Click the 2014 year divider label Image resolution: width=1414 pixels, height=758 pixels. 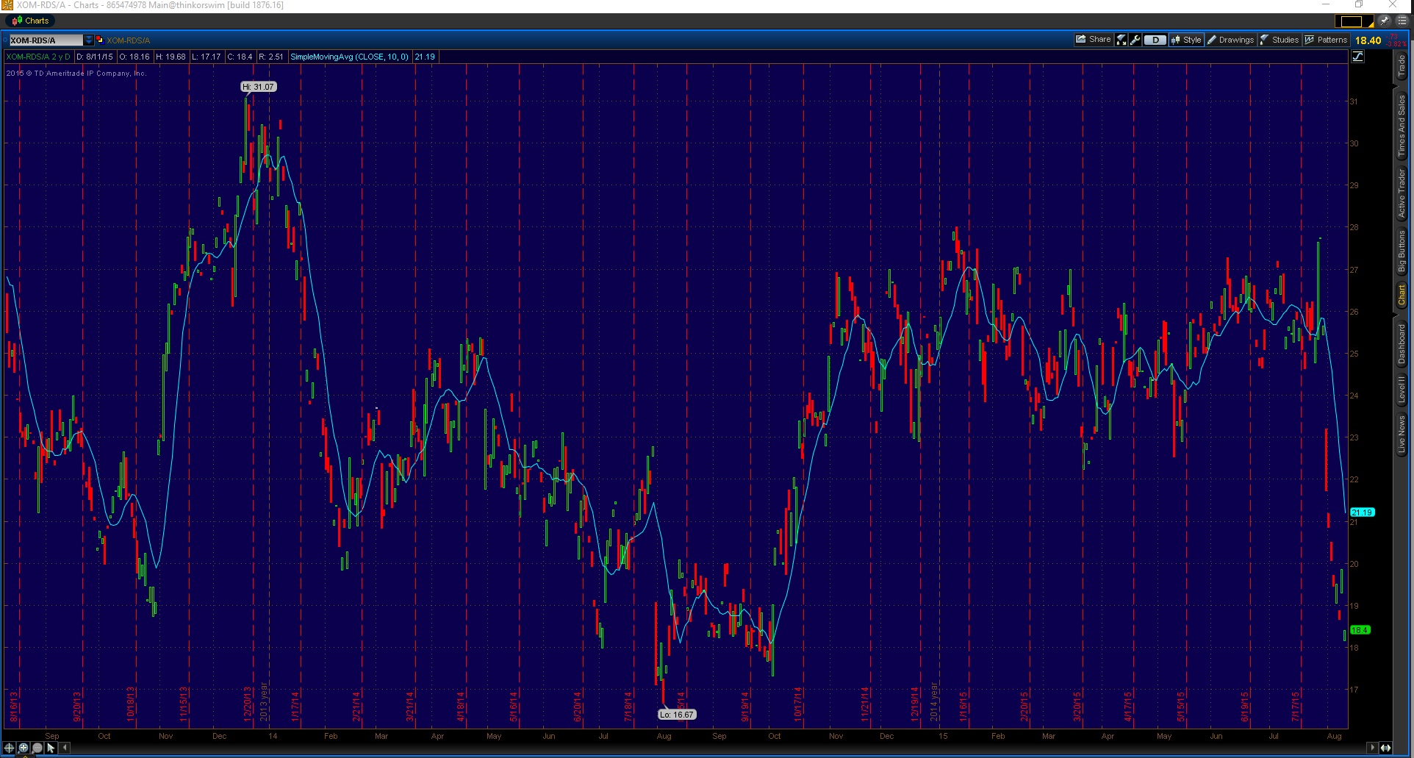click(x=934, y=702)
